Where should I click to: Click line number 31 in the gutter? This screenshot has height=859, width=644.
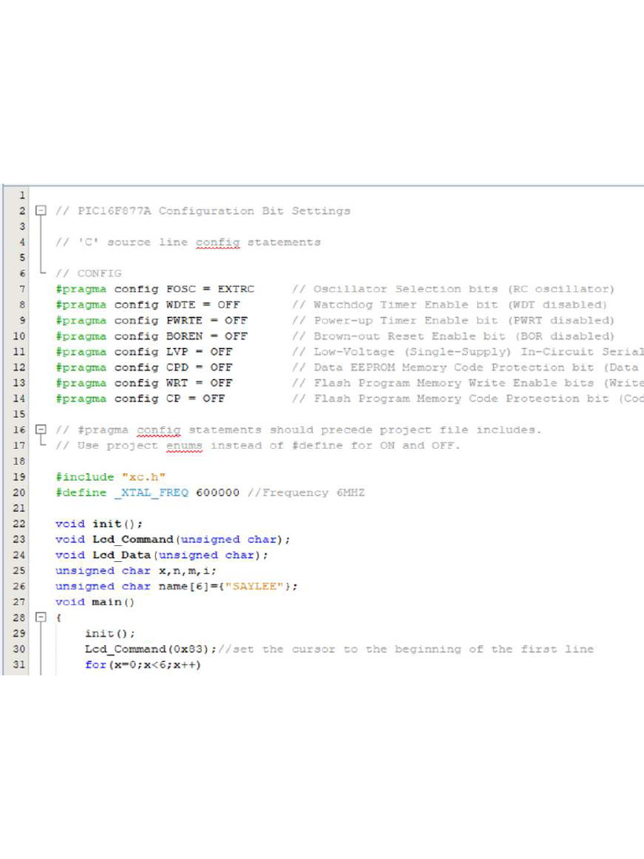point(19,665)
